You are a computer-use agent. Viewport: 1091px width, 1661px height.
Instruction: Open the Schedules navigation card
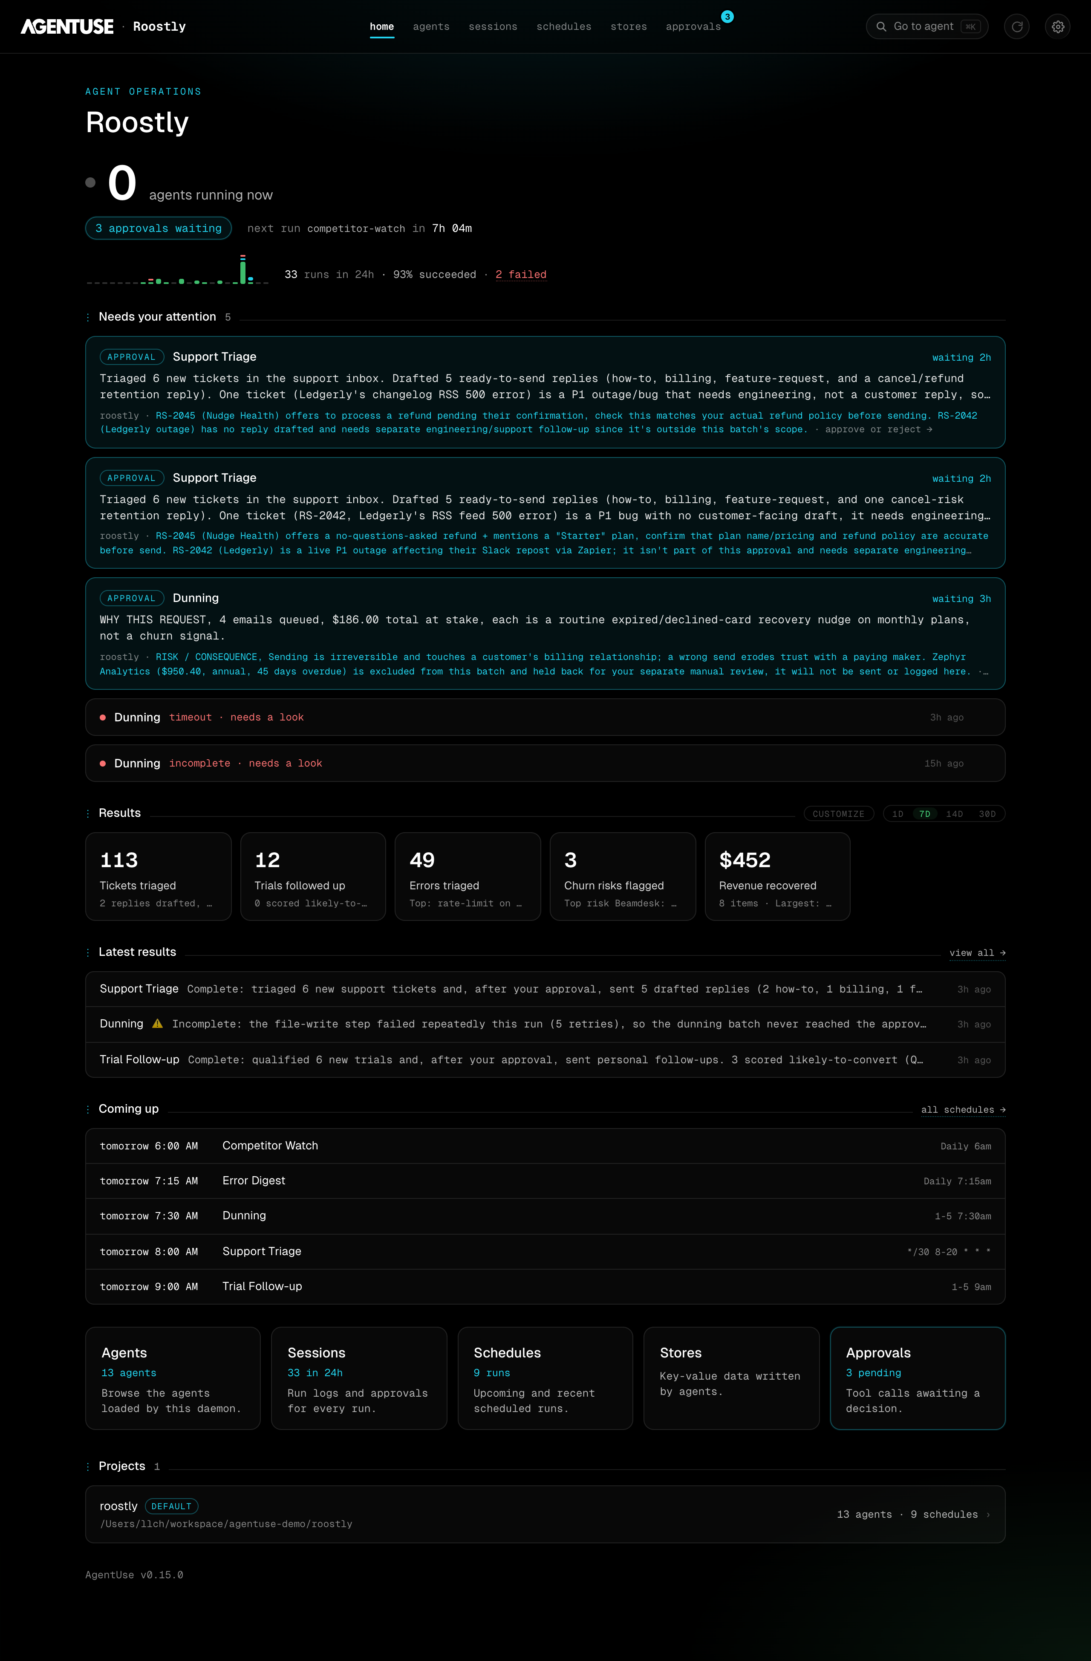coord(545,1378)
